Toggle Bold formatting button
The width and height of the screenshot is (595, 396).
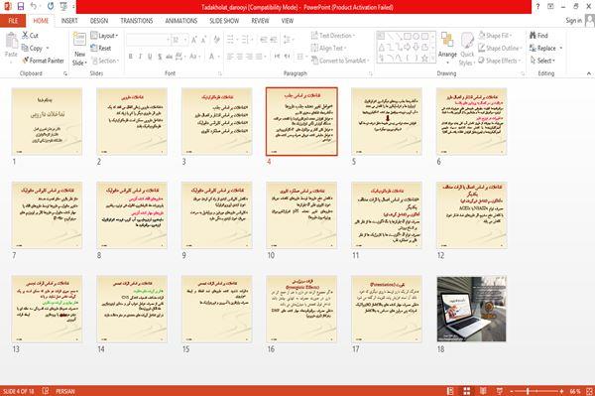coord(131,57)
